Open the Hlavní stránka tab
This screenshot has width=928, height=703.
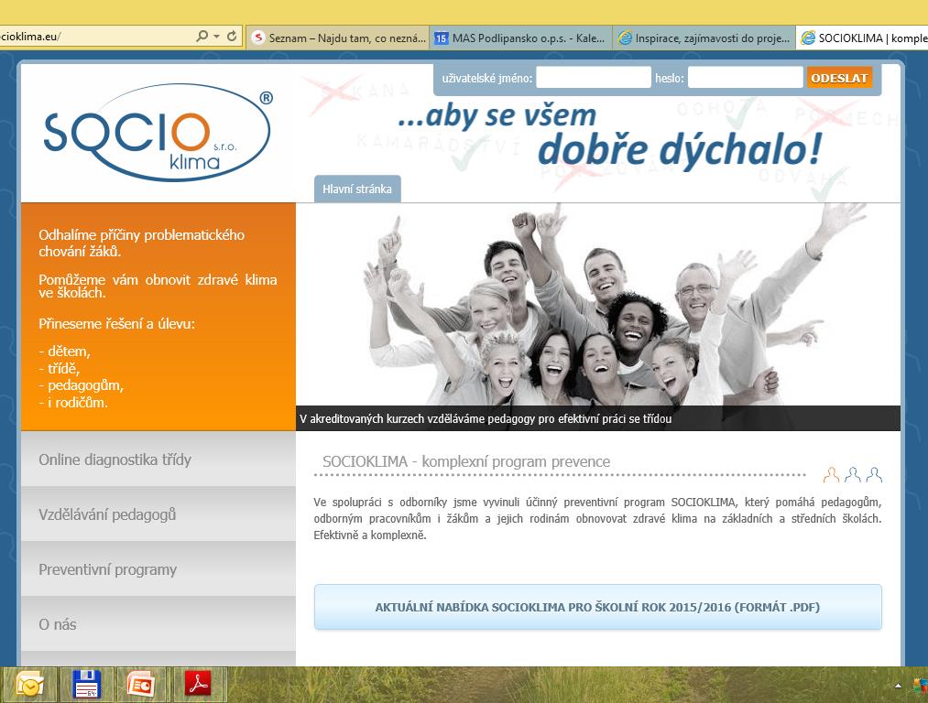click(357, 189)
